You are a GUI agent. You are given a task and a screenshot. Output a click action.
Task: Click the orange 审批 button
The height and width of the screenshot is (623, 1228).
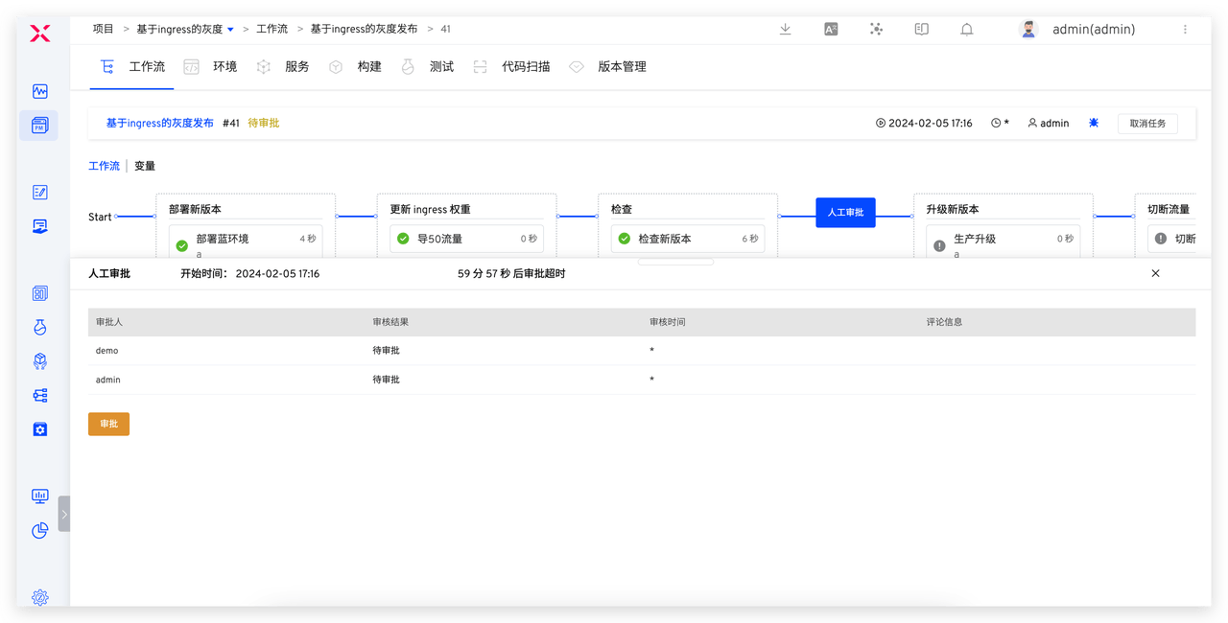point(108,424)
